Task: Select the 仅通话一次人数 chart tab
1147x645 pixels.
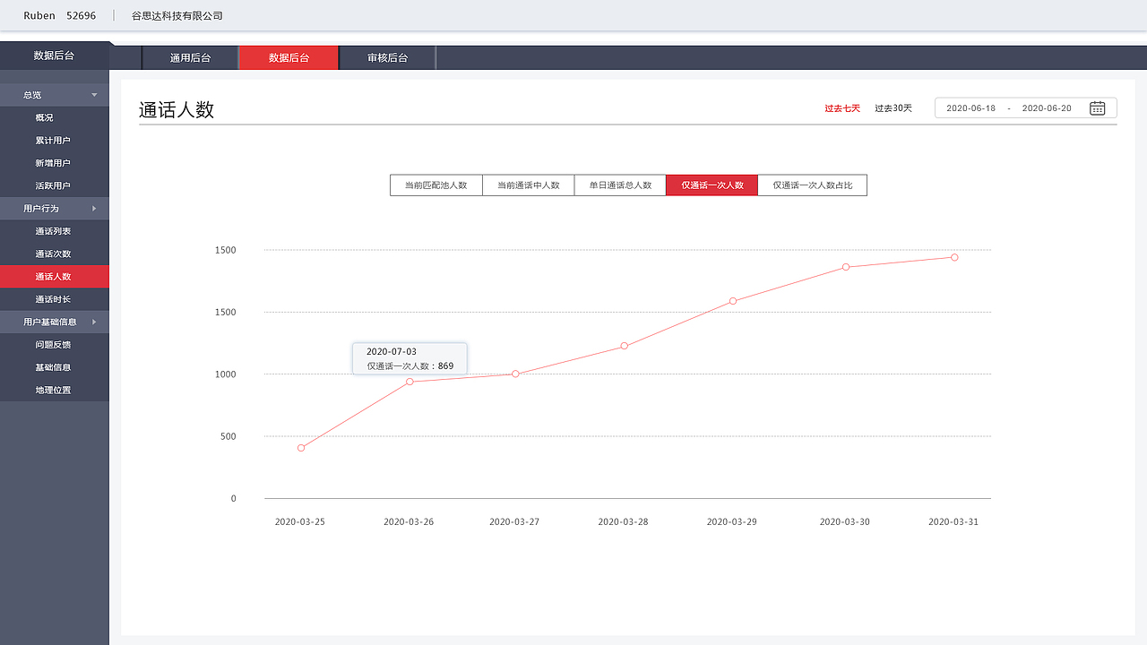Action: coord(712,185)
